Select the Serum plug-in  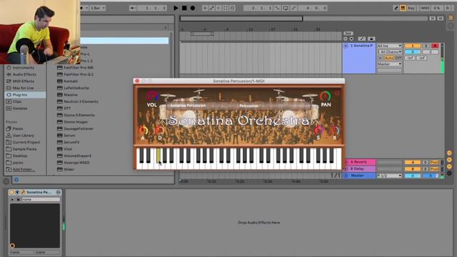pyautogui.click(x=69, y=136)
